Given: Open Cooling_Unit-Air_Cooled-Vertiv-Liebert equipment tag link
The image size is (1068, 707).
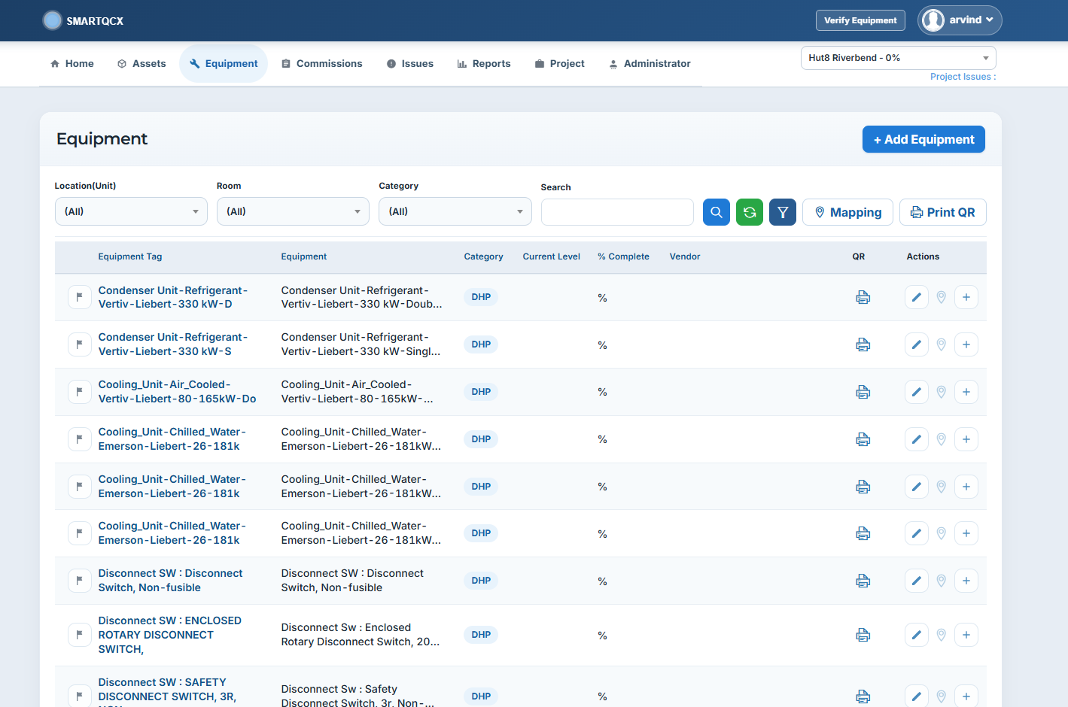Looking at the screenshot, I should pyautogui.click(x=178, y=392).
